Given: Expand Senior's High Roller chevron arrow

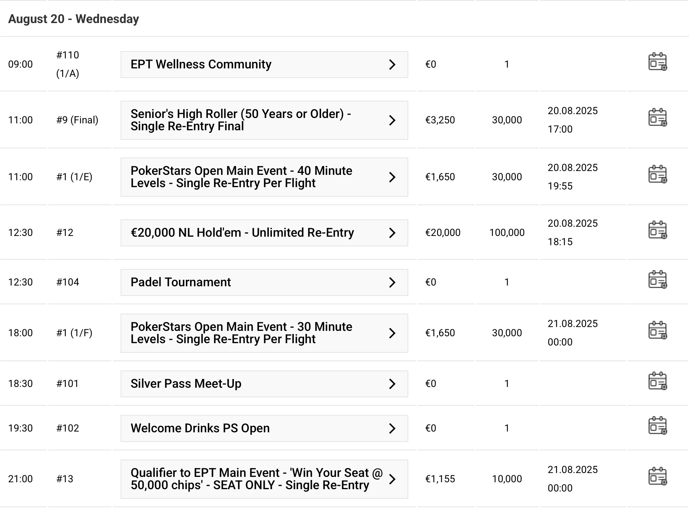Looking at the screenshot, I should click(x=392, y=120).
